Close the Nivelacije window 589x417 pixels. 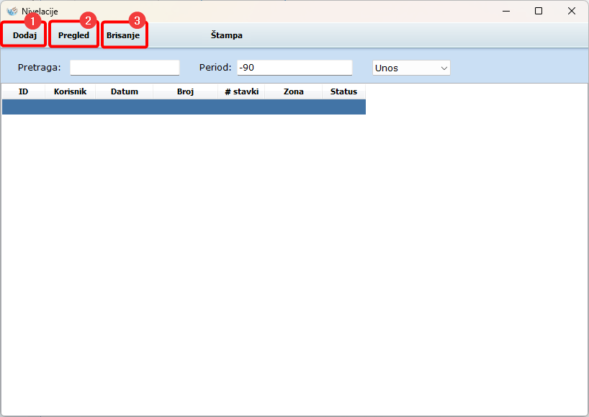tap(572, 11)
